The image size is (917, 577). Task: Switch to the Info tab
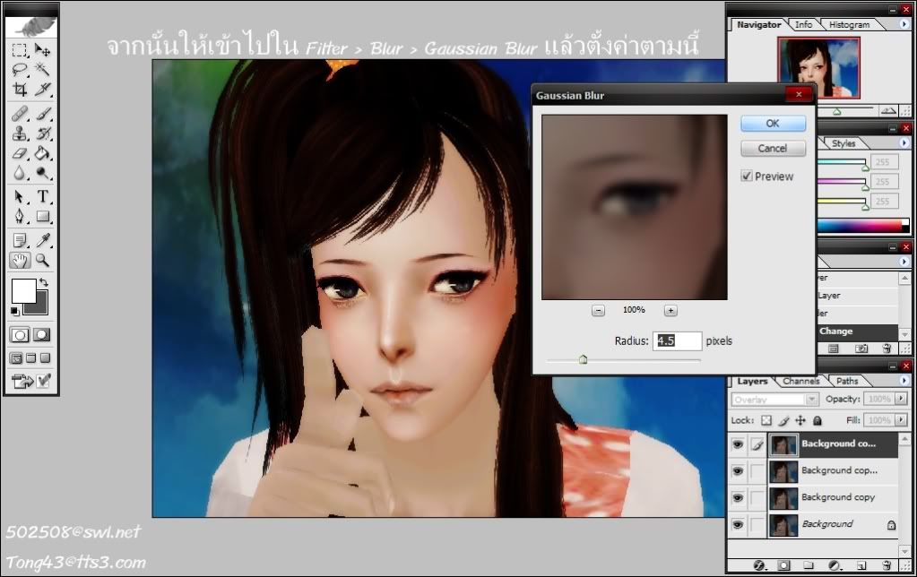coord(803,24)
